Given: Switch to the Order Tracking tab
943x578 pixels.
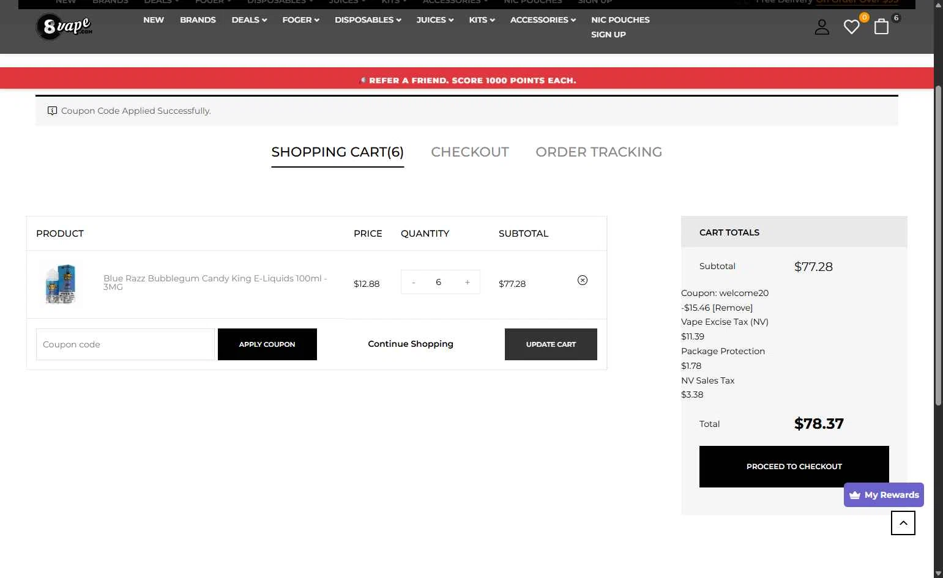Looking at the screenshot, I should pos(599,152).
